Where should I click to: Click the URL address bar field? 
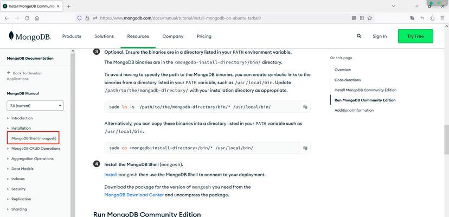tap(225, 18)
